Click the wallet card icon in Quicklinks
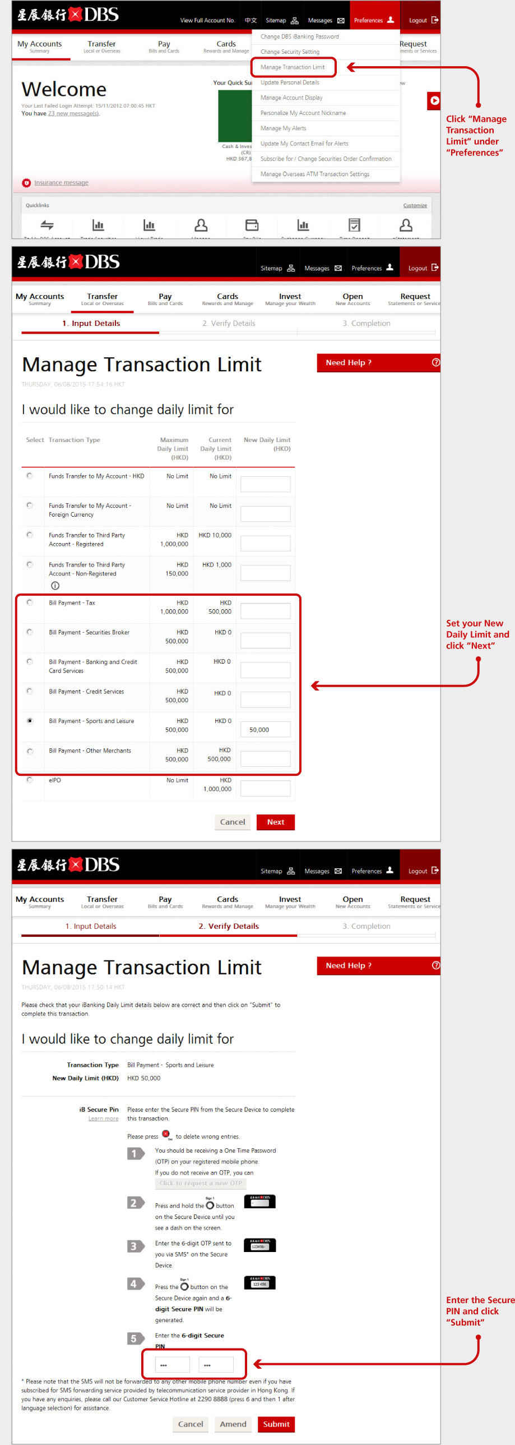Viewport: 515px width, 1445px height. click(x=252, y=226)
